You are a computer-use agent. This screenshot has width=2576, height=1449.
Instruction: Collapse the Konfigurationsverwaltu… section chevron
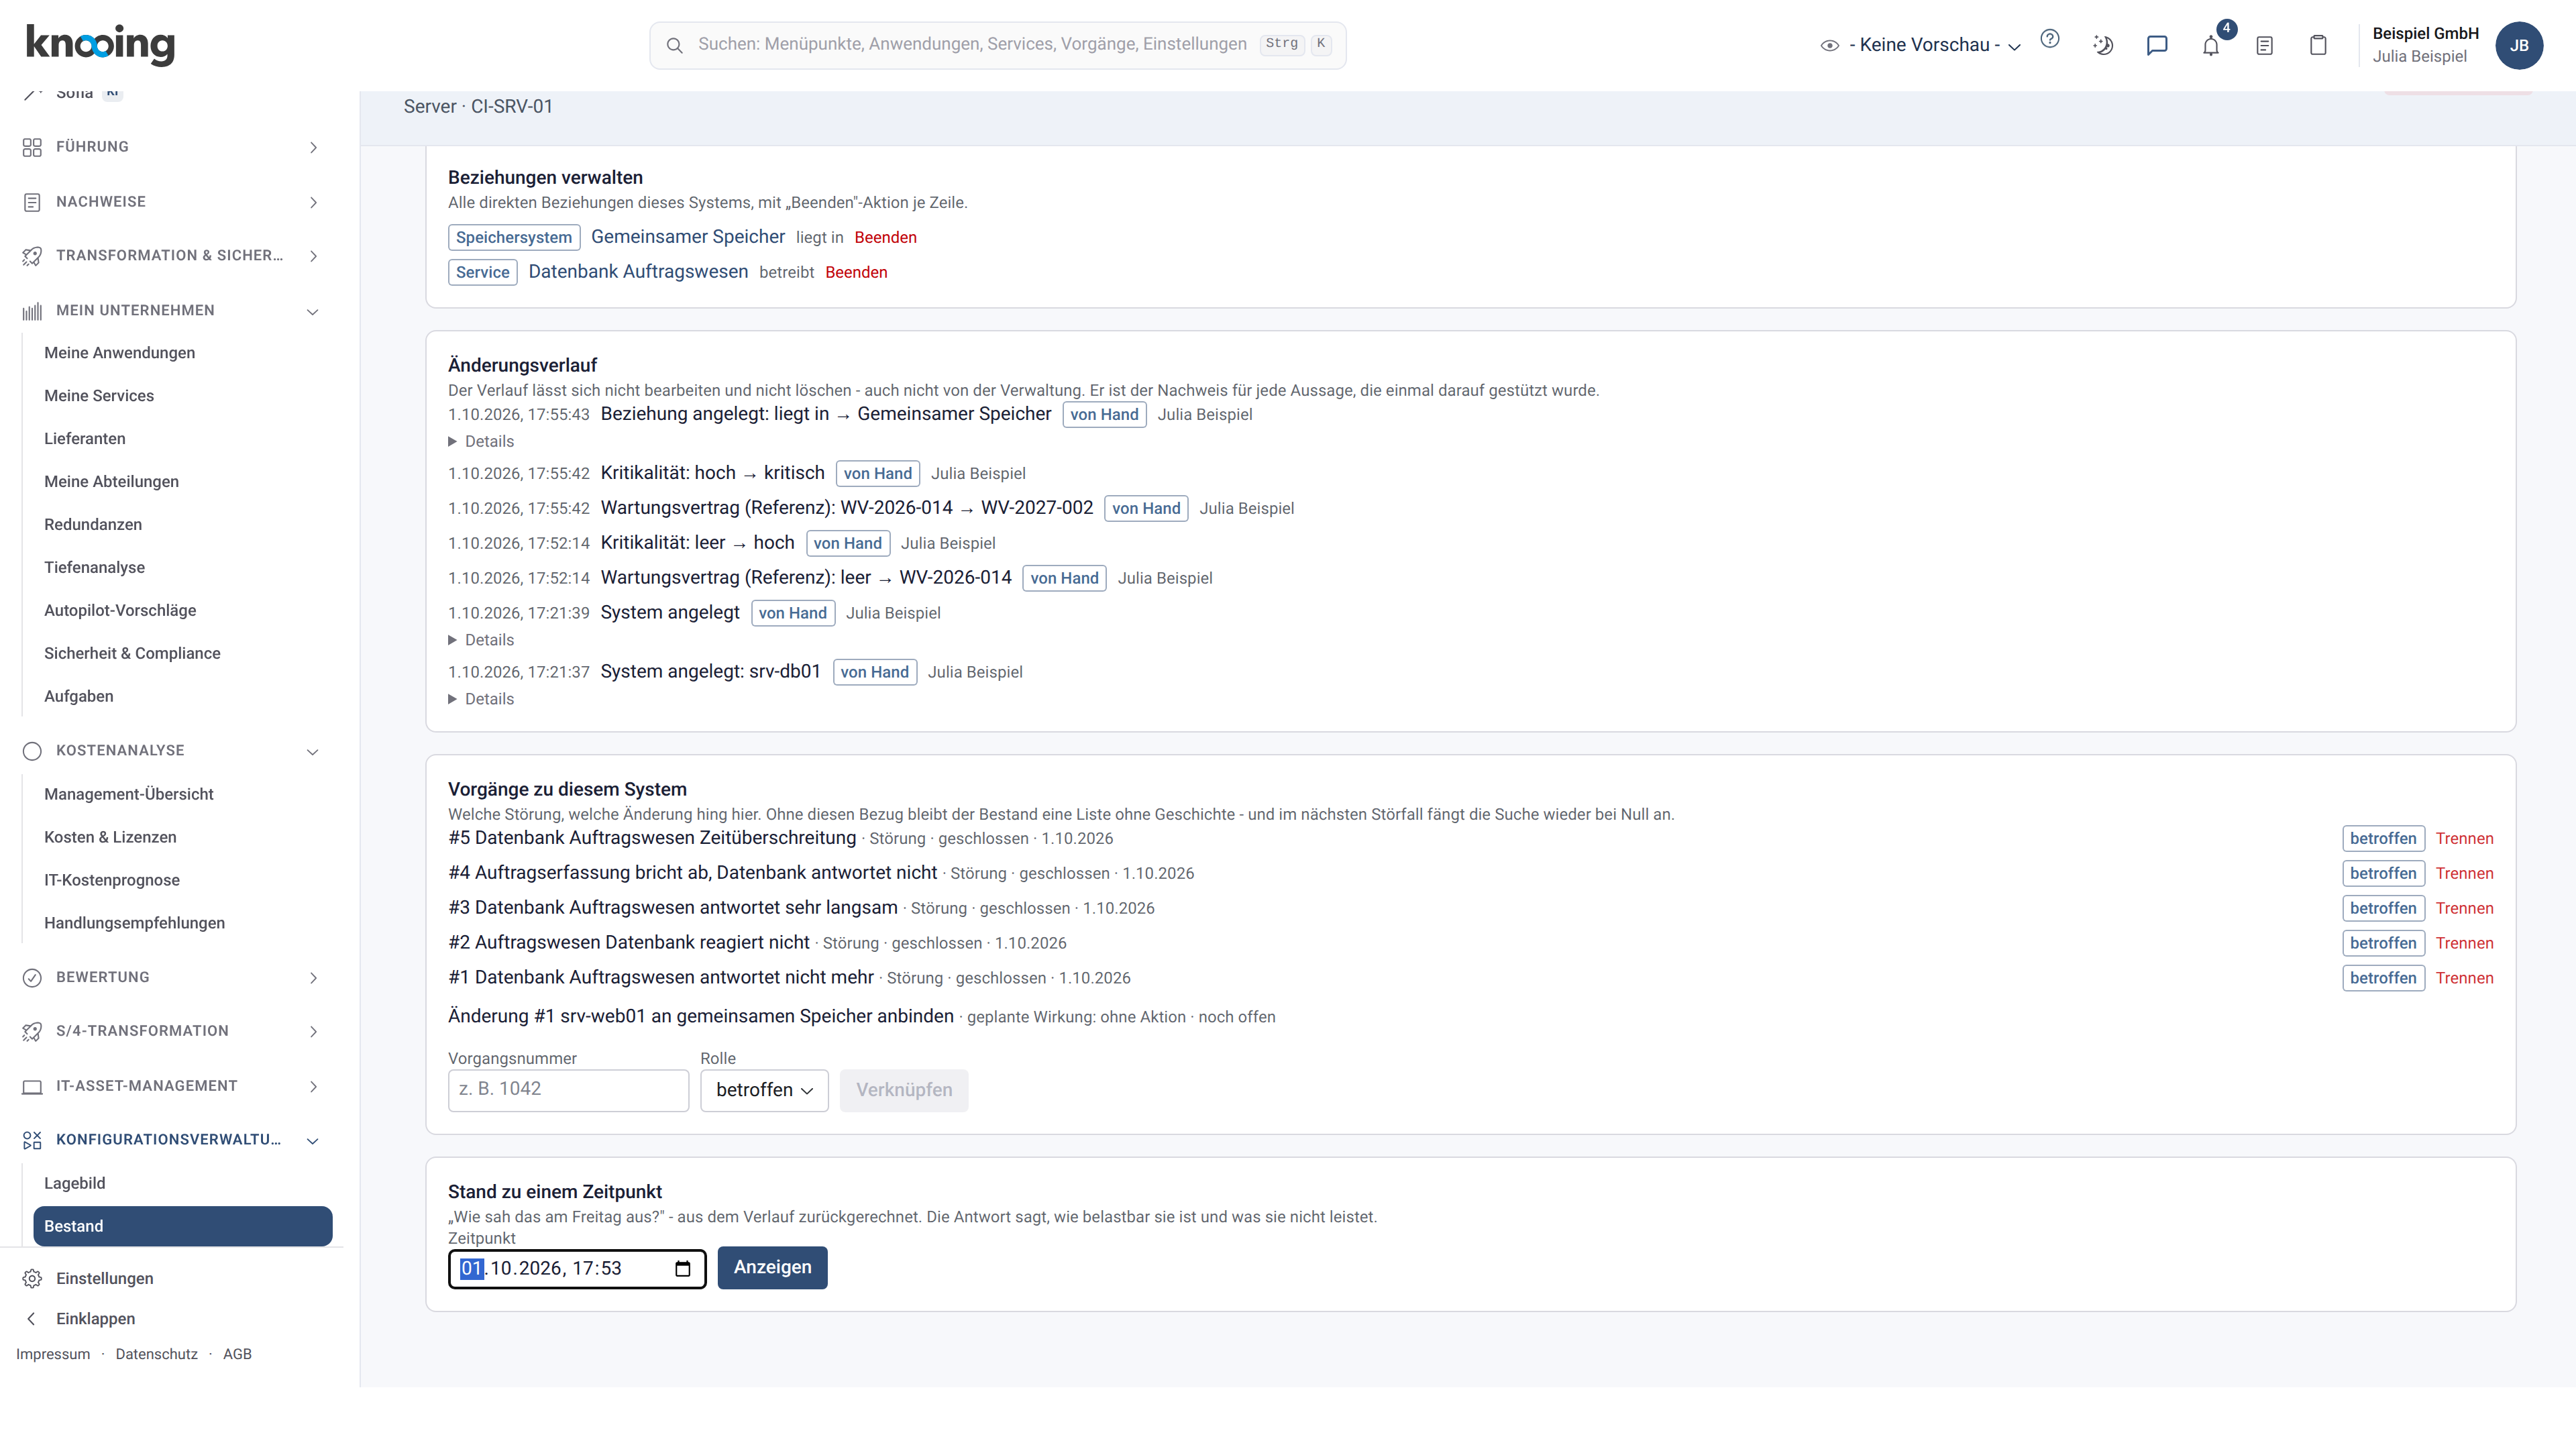point(313,1140)
